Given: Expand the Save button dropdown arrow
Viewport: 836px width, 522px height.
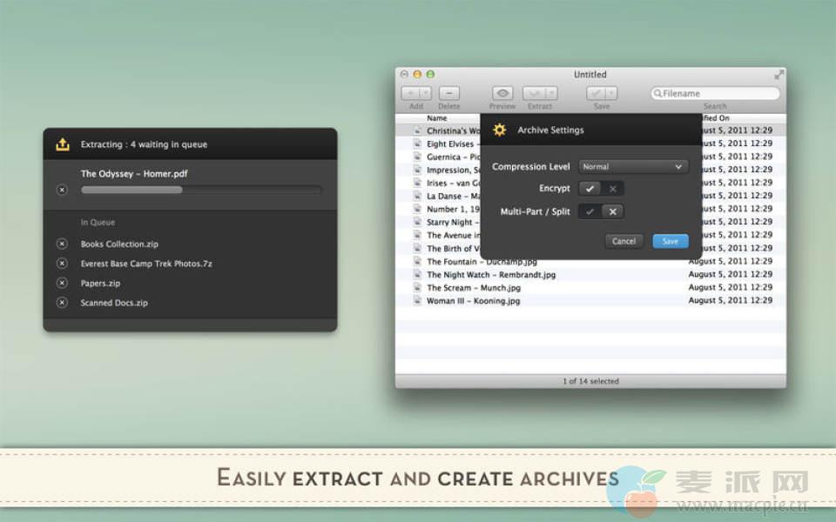Looking at the screenshot, I should click(x=611, y=93).
